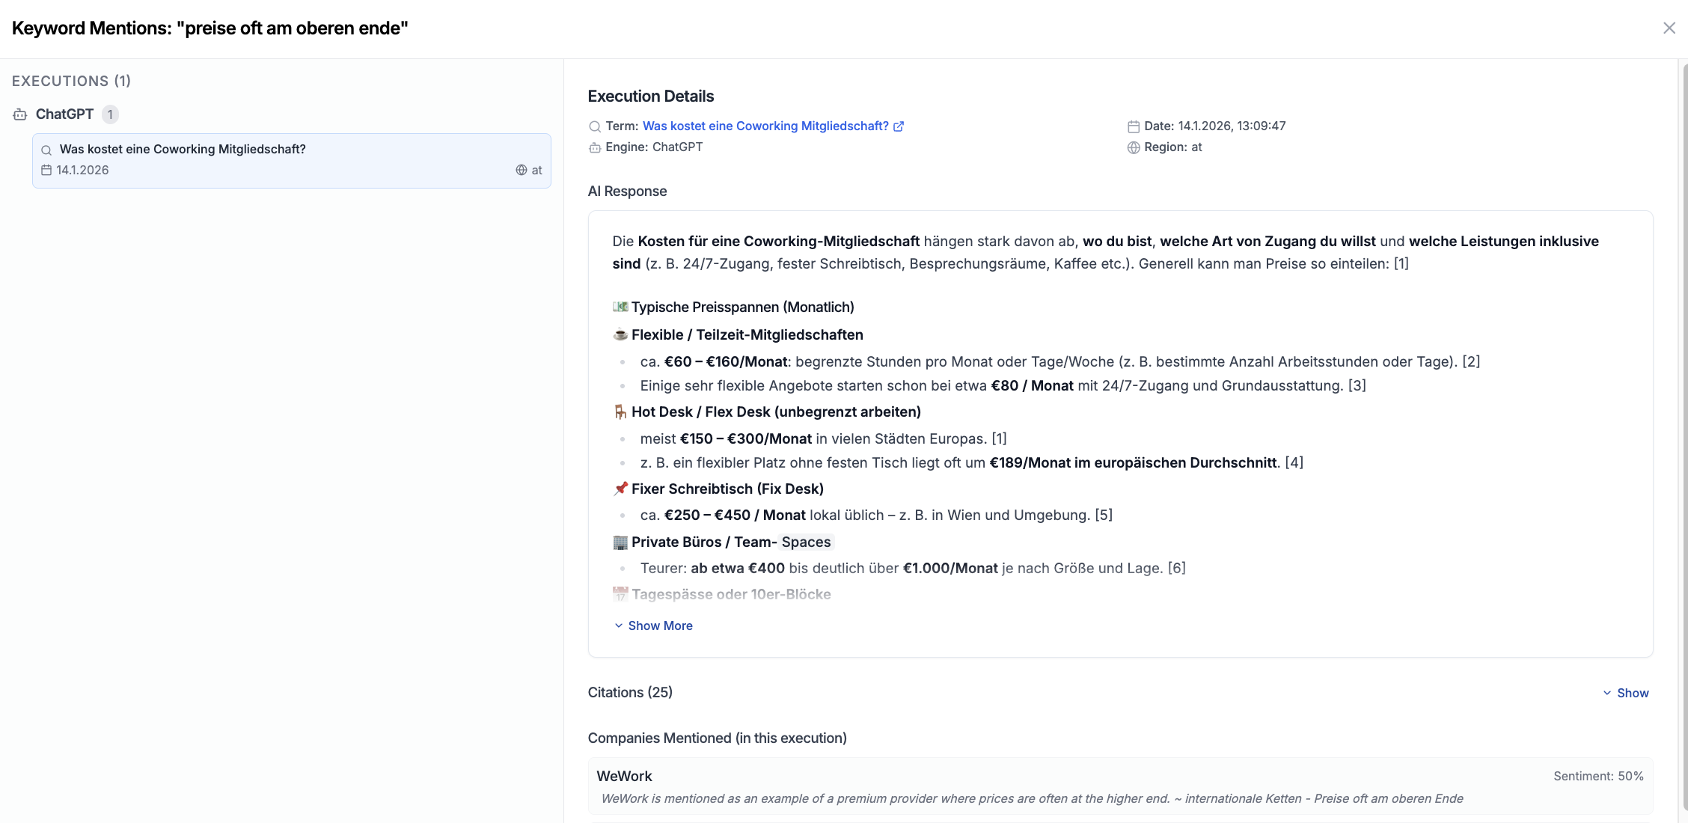
Task: Open the Coworking Mitgliedschaft term link
Action: 765,126
